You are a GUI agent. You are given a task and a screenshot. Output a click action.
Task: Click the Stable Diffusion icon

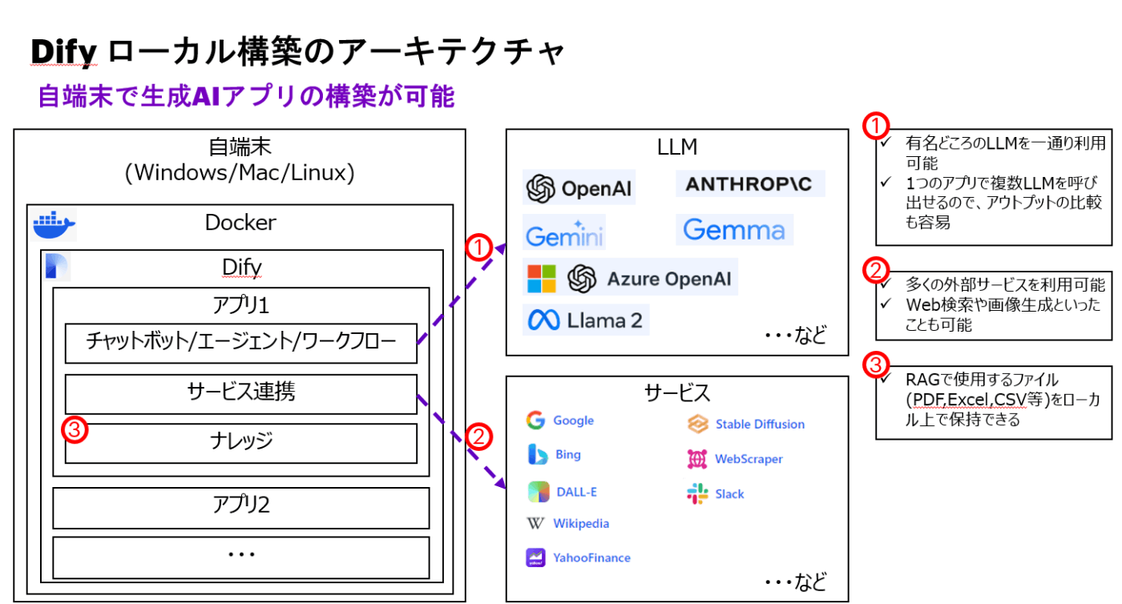[698, 424]
